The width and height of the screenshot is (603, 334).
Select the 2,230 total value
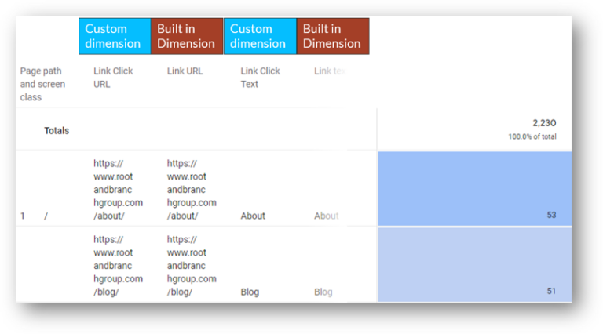(544, 123)
